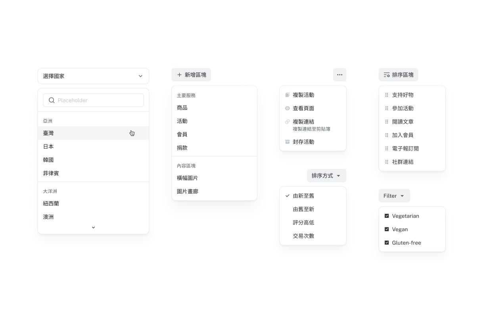Click the caret arrow on 排序方式
The width and height of the screenshot is (483, 320).
(338, 176)
